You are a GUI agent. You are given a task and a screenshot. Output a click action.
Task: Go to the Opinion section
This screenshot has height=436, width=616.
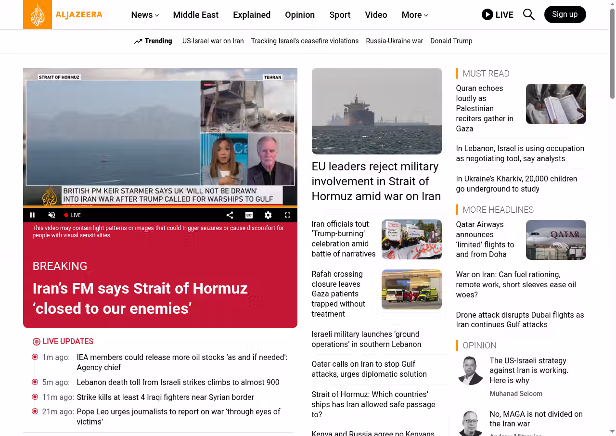pyautogui.click(x=299, y=15)
